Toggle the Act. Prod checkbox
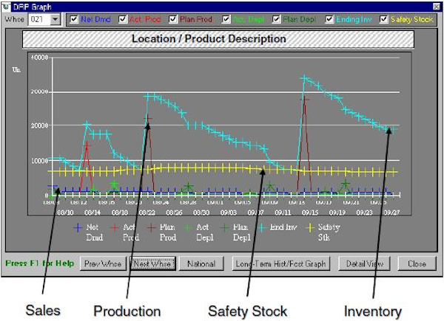Image resolution: width=444 pixels, height=321 pixels. [124, 18]
